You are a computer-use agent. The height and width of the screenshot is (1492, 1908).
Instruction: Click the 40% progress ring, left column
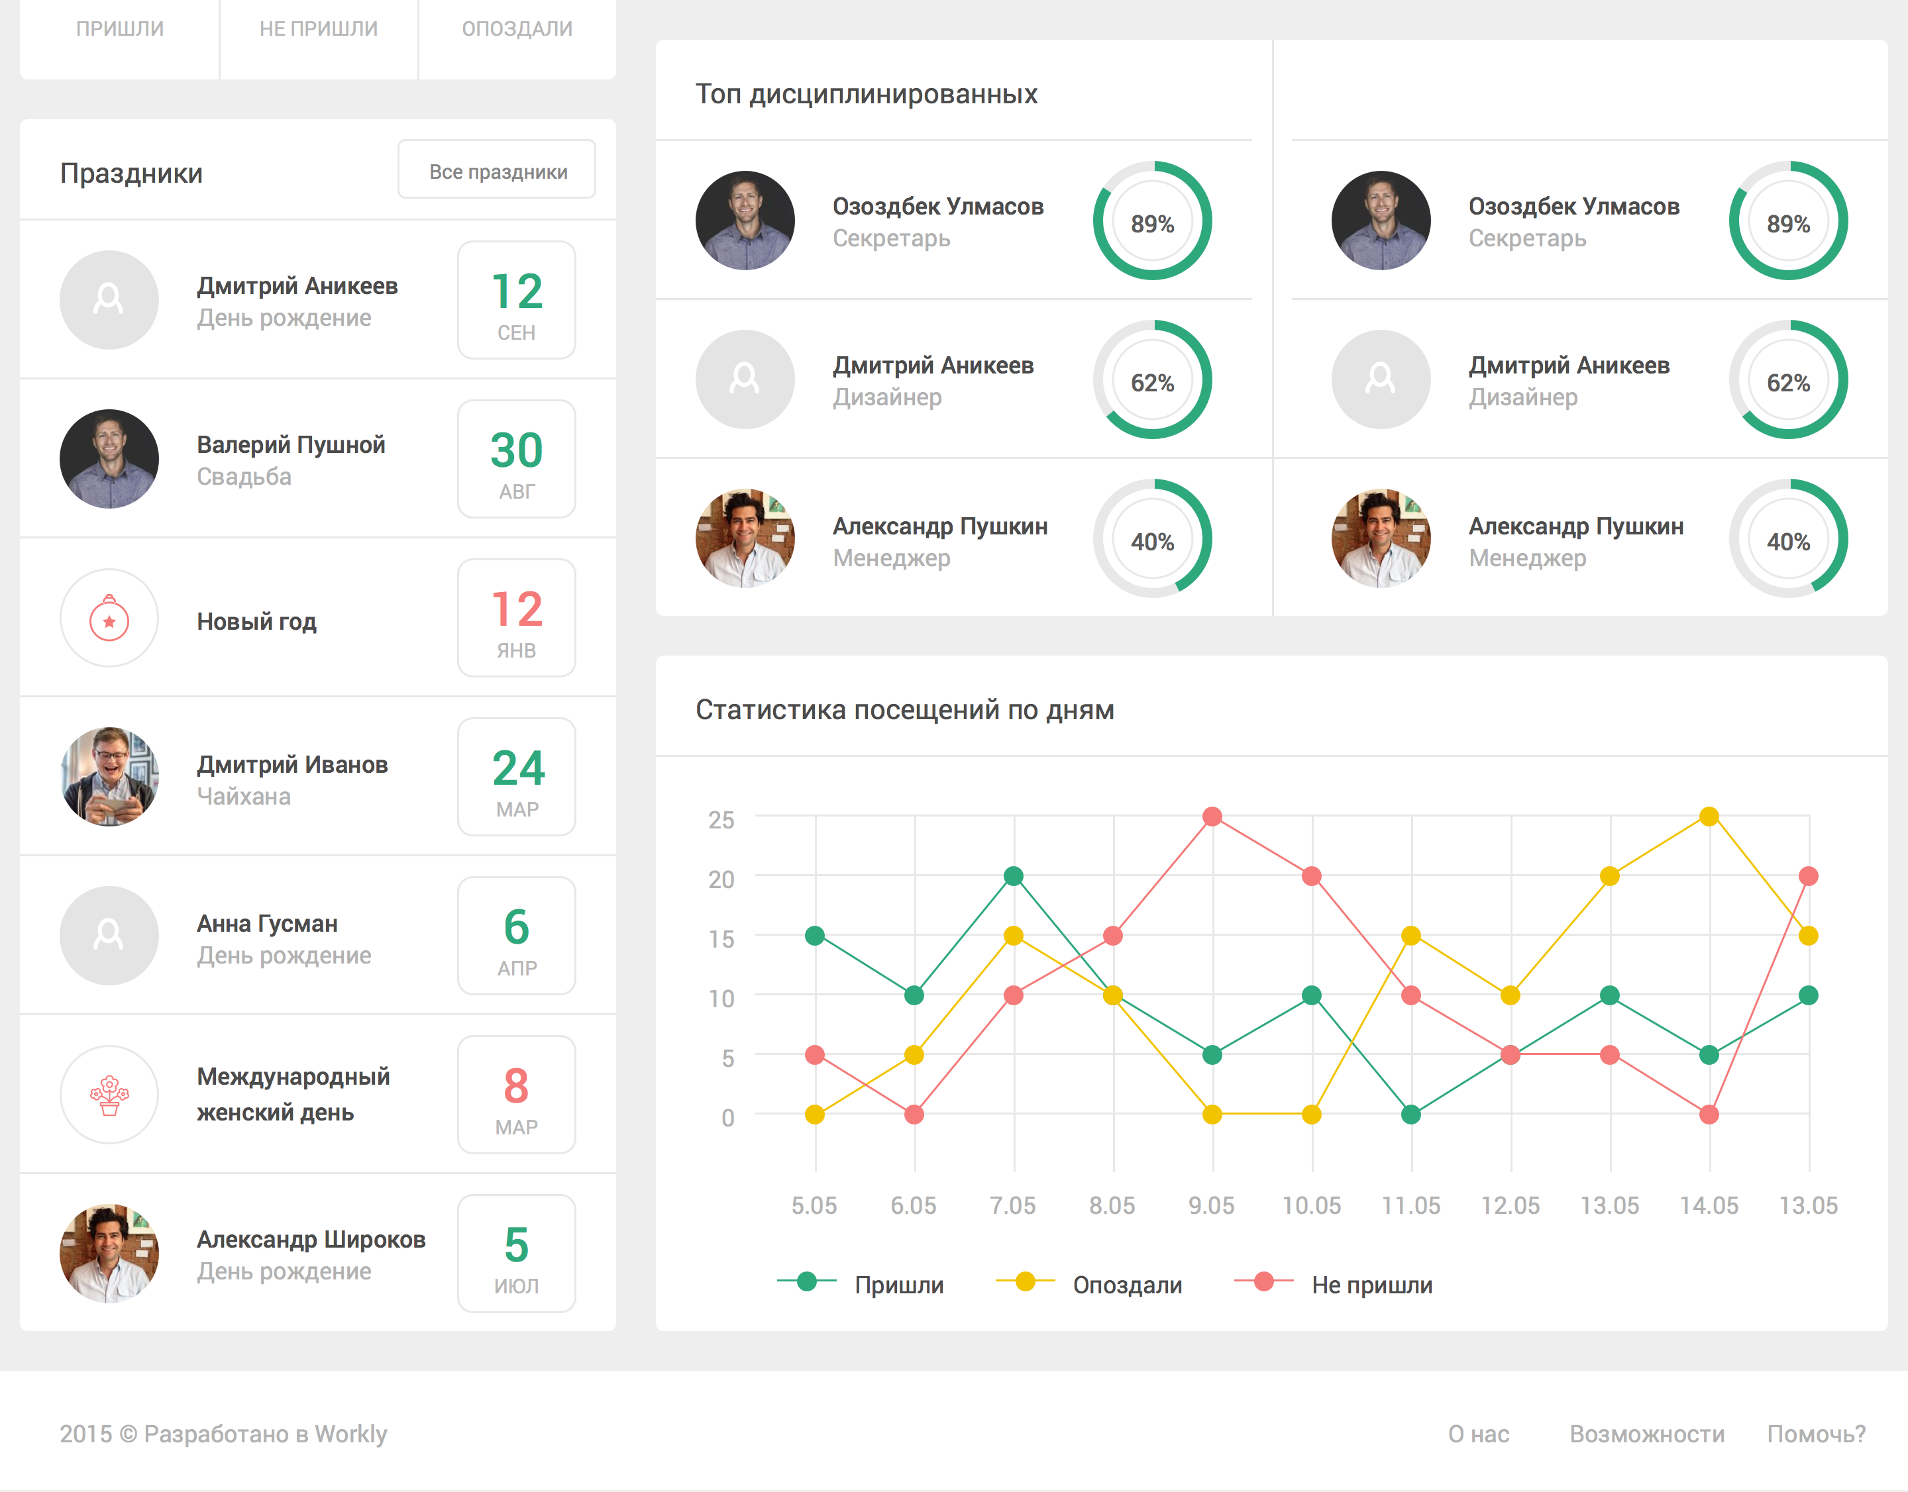(x=1153, y=538)
